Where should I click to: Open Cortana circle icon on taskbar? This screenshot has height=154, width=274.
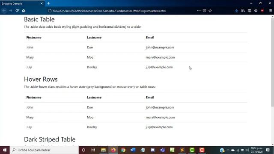coord(83,150)
